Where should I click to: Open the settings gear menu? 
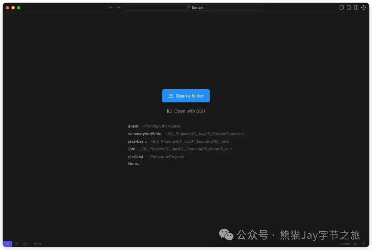[363, 7]
